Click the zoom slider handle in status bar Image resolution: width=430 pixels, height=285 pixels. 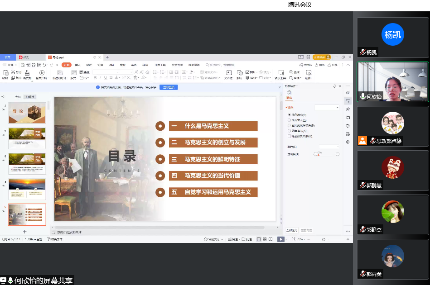324,239
